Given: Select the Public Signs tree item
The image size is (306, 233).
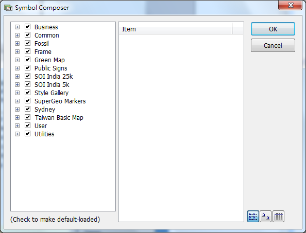Looking at the screenshot, I should click(x=50, y=68).
